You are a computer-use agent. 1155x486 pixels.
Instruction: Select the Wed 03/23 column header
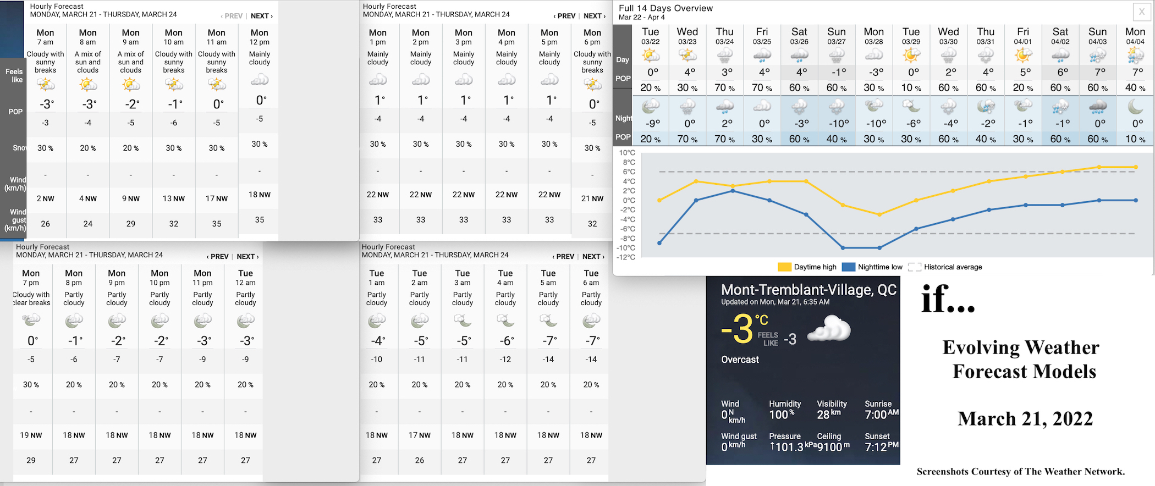[x=687, y=36]
